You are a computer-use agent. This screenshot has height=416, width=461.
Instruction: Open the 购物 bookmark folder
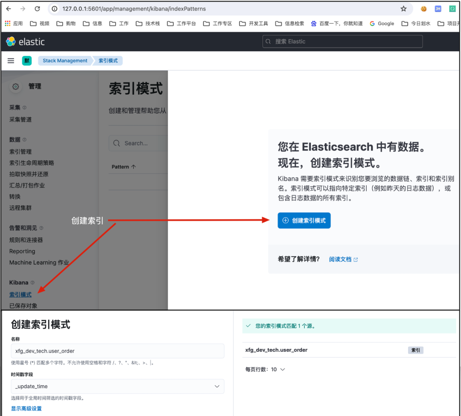pos(66,24)
